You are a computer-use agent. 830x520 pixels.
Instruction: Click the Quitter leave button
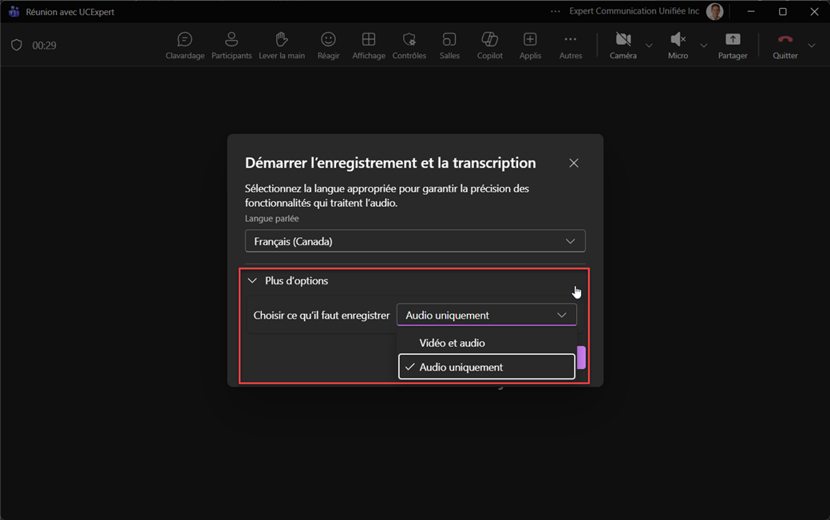tap(785, 46)
